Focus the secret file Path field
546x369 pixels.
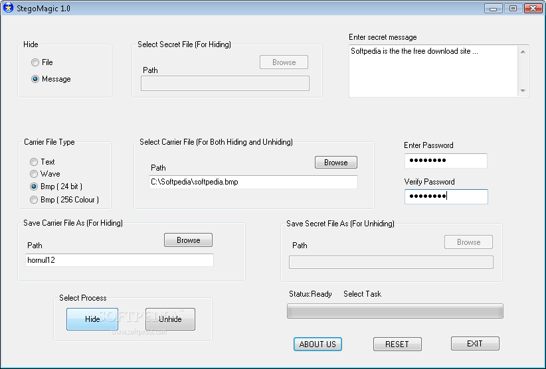225,84
